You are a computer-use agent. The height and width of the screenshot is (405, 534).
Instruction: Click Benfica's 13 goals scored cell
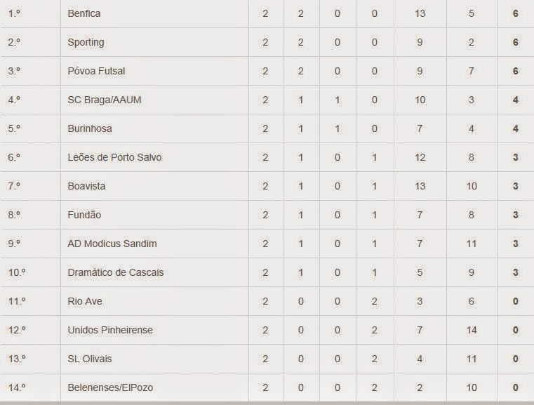420,13
